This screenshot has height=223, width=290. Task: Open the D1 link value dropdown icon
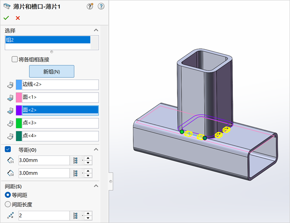pos(77,161)
